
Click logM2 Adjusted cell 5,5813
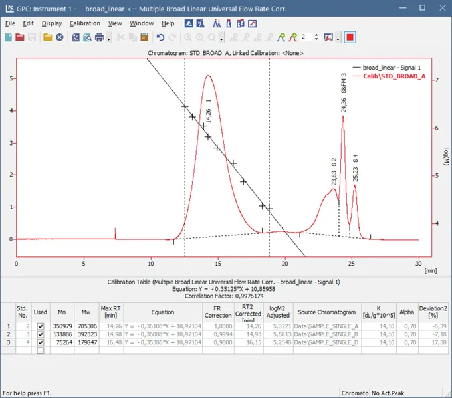(x=278, y=334)
